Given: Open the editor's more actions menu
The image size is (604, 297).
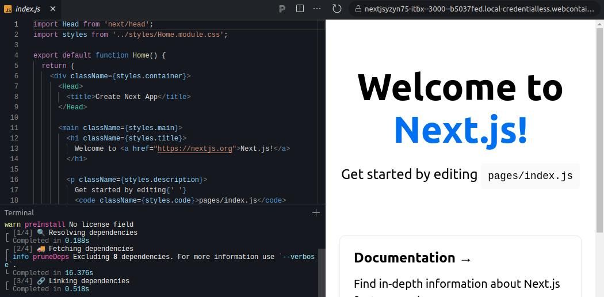Looking at the screenshot, I should click(317, 9).
